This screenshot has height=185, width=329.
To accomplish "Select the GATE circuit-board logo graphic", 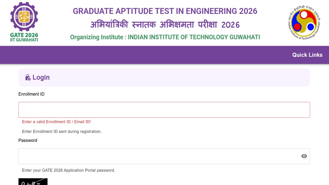I will pos(24,17).
